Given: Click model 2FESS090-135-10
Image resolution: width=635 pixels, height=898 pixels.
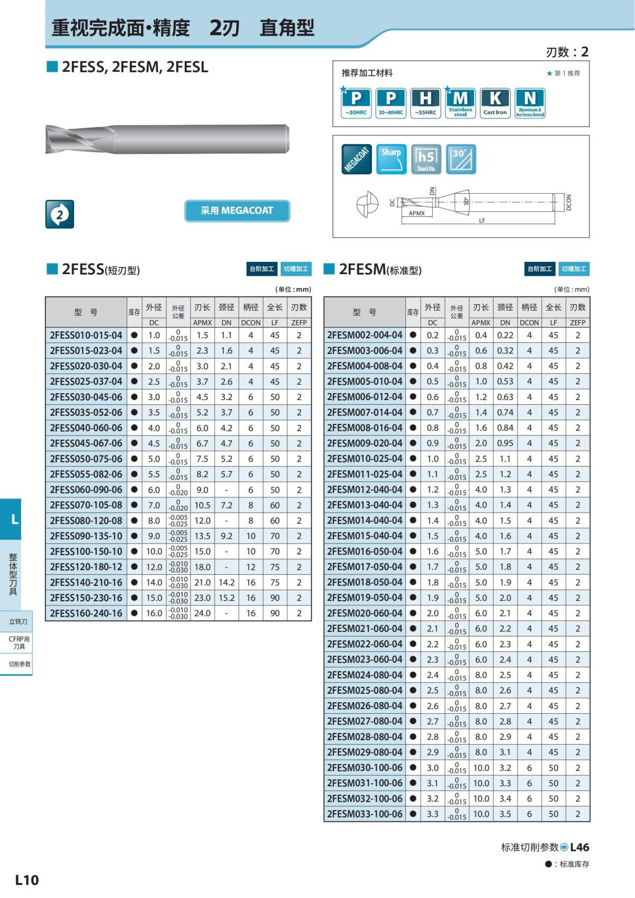Looking at the screenshot, I should click(x=86, y=536).
